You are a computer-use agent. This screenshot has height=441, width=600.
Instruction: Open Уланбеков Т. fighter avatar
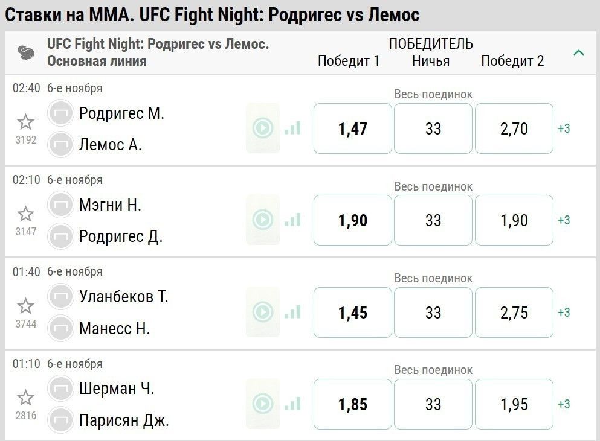(x=60, y=296)
